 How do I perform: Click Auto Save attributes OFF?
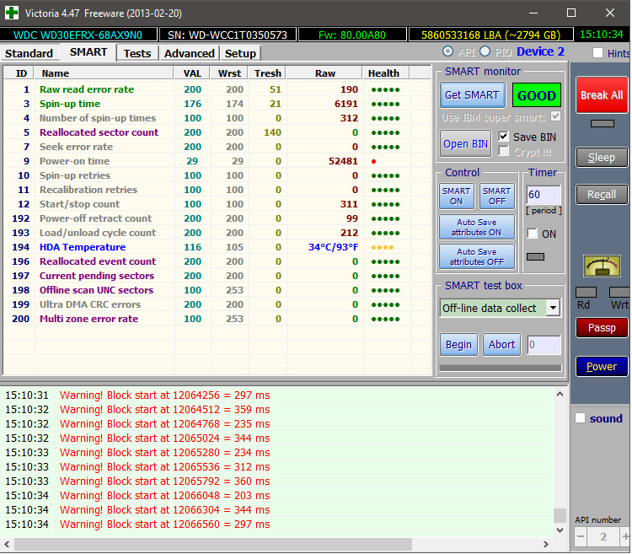[x=477, y=256]
